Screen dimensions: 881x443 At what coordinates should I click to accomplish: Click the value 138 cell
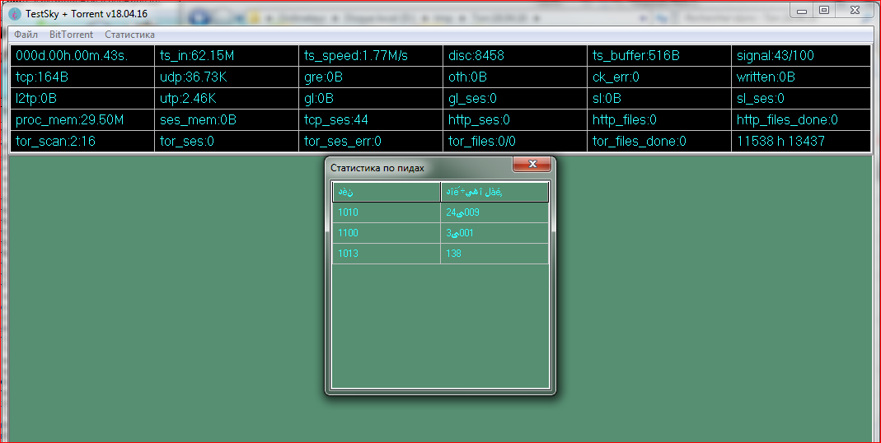(x=494, y=254)
